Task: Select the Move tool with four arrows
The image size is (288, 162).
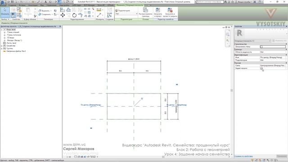Action: pyautogui.click(x=63, y=15)
